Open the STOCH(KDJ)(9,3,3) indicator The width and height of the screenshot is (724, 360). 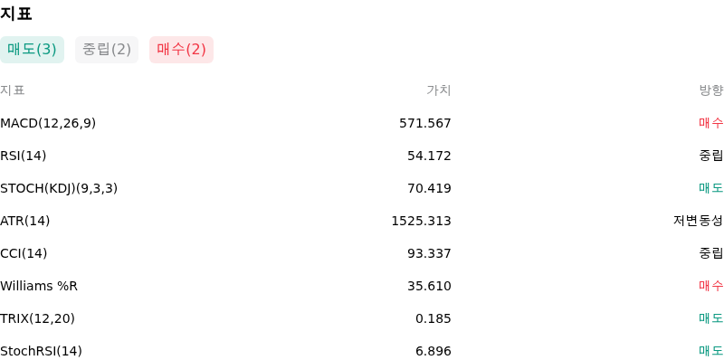[59, 188]
